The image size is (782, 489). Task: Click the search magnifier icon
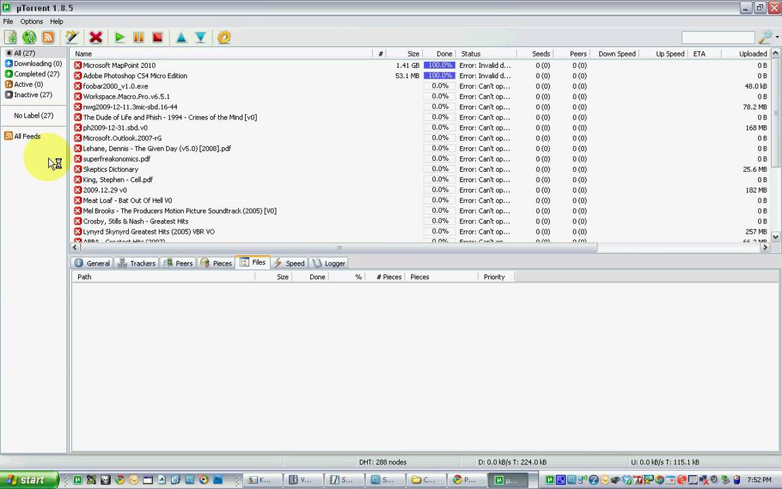(764, 37)
